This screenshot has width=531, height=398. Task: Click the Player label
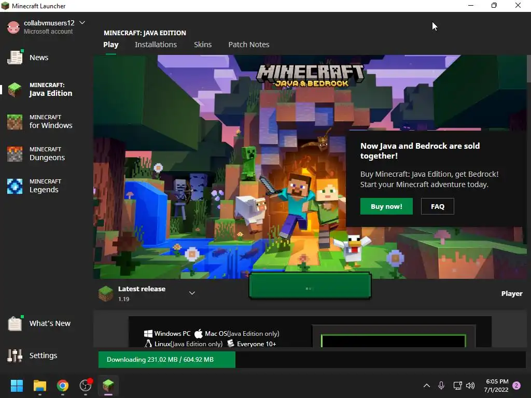coord(512,293)
